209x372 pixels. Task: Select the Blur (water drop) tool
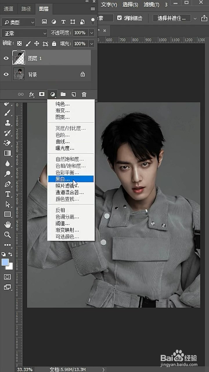[8, 163]
